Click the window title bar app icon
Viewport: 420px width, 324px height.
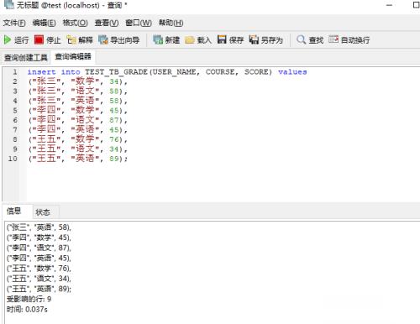[8, 4]
